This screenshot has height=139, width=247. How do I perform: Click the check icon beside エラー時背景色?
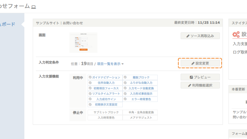pos(125,99)
